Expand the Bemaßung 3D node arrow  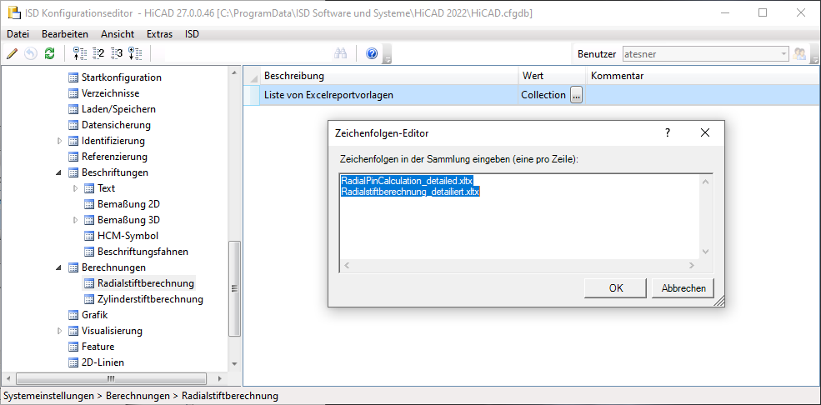[x=75, y=220]
